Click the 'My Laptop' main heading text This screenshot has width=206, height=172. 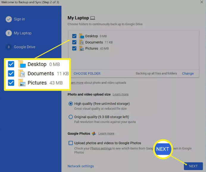pos(78,18)
